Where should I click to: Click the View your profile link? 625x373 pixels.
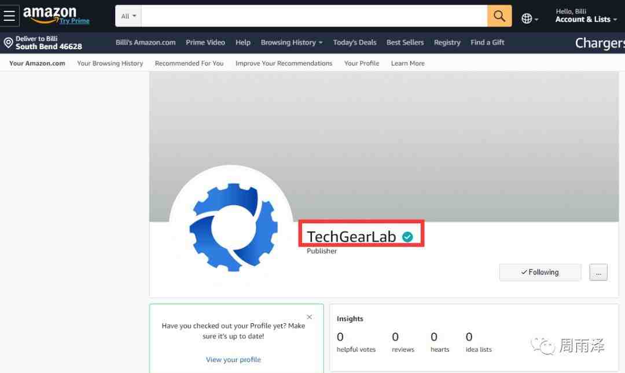[x=233, y=360]
